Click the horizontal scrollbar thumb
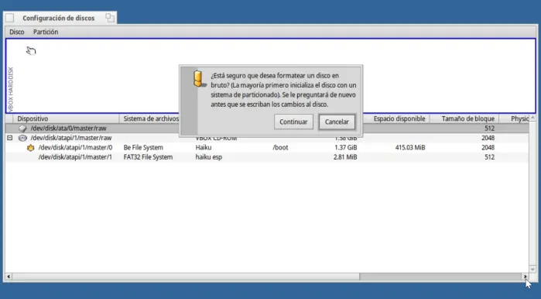The height and width of the screenshot is (299, 541). coord(187,277)
